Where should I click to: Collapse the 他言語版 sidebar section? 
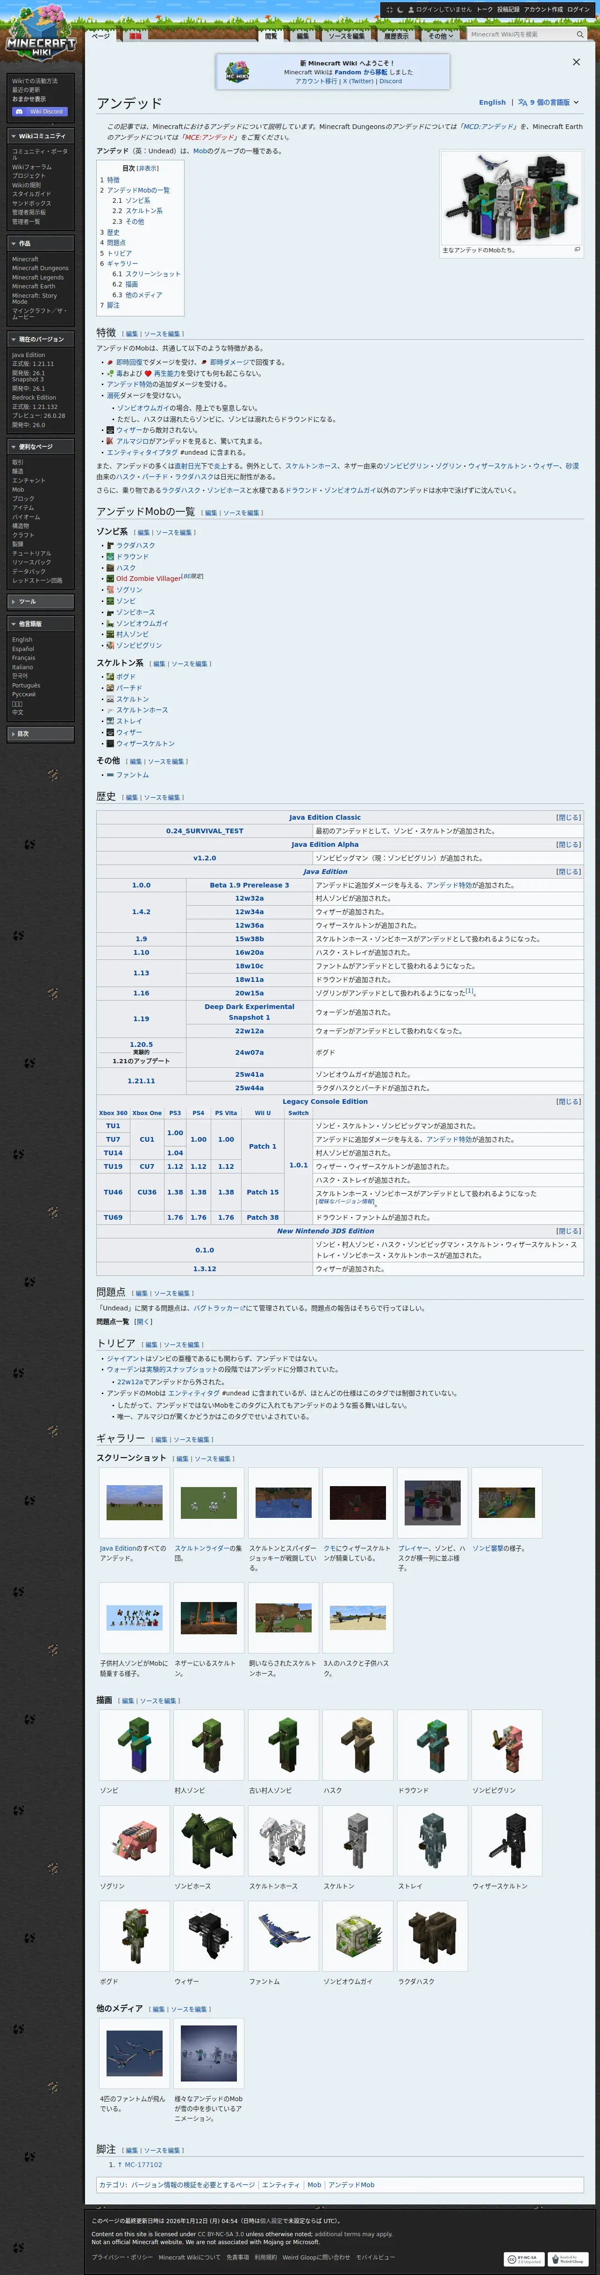41,623
